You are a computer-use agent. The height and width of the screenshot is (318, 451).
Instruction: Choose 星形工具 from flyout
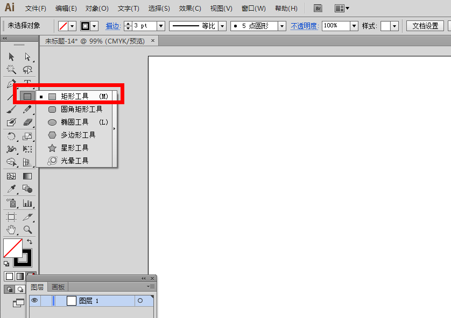[x=75, y=148]
